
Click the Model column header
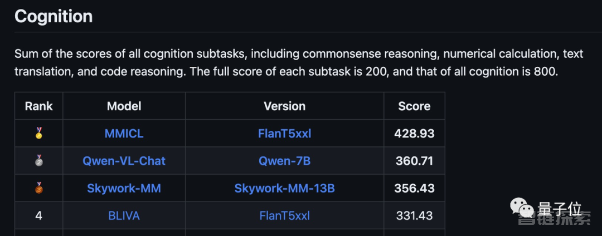[124, 106]
